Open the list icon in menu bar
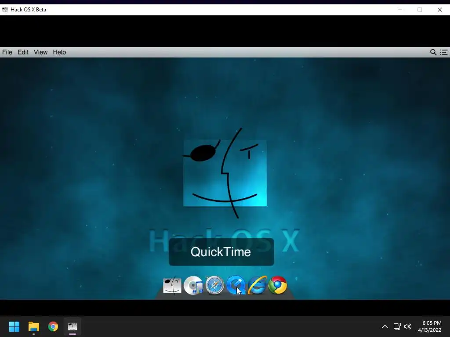The height and width of the screenshot is (337, 450). point(444,52)
